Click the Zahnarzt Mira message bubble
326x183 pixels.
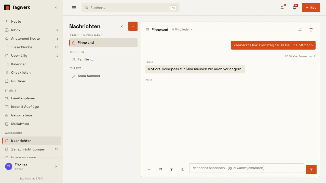273,45
